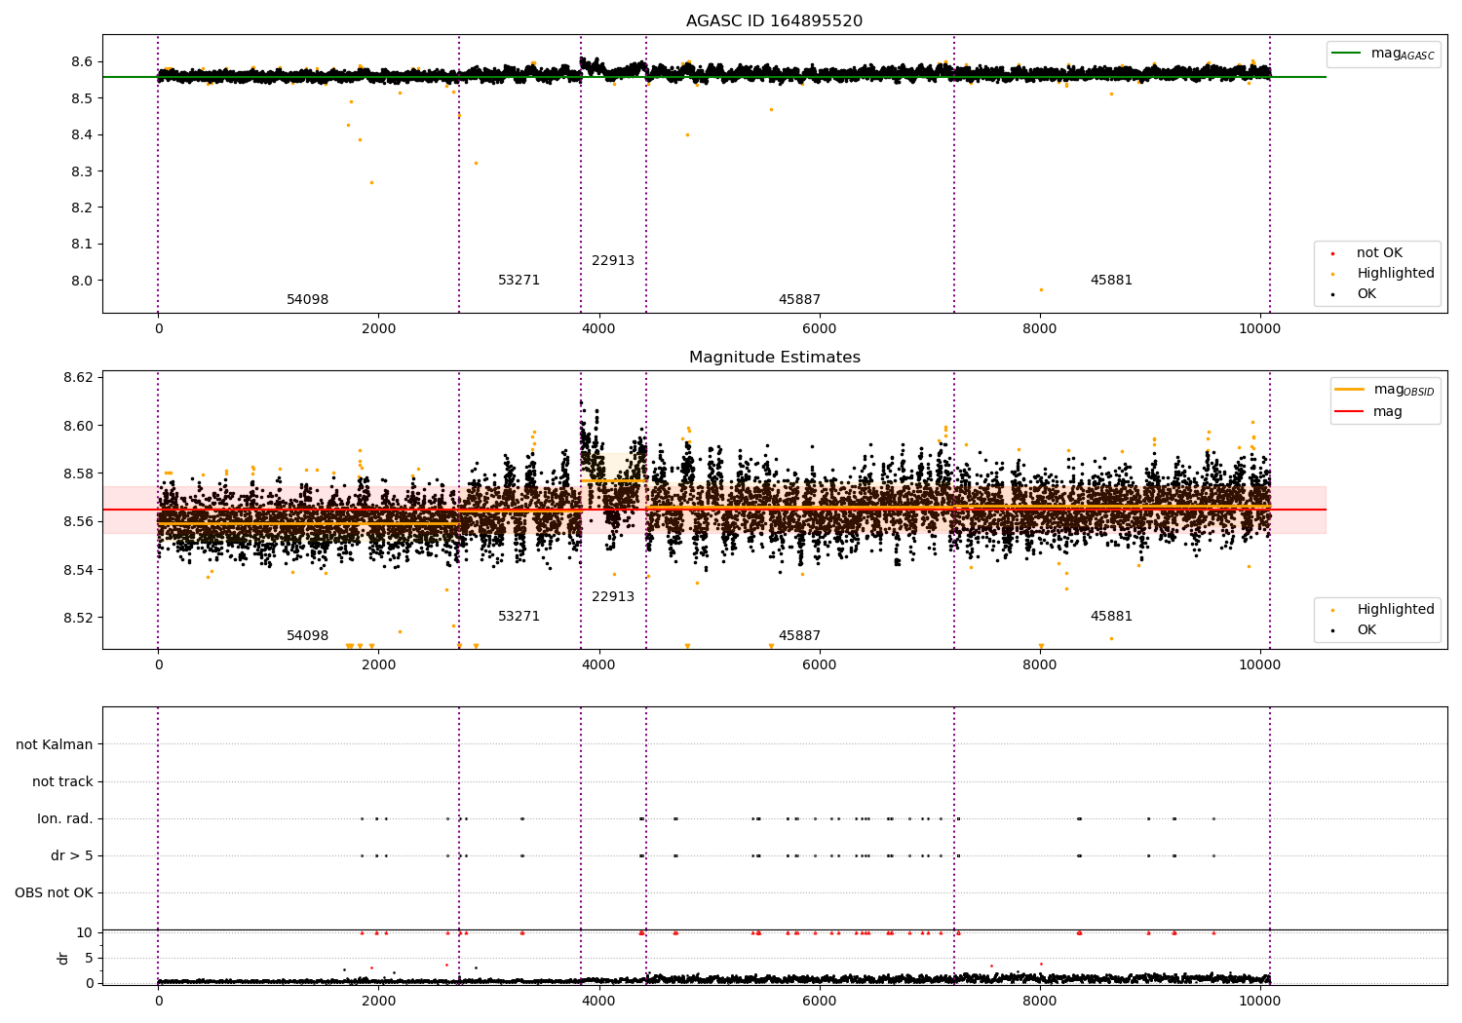Click x-axis tick 6000 in the top plot
Image resolution: width=1462 pixels, height=1023 pixels.
(x=820, y=329)
